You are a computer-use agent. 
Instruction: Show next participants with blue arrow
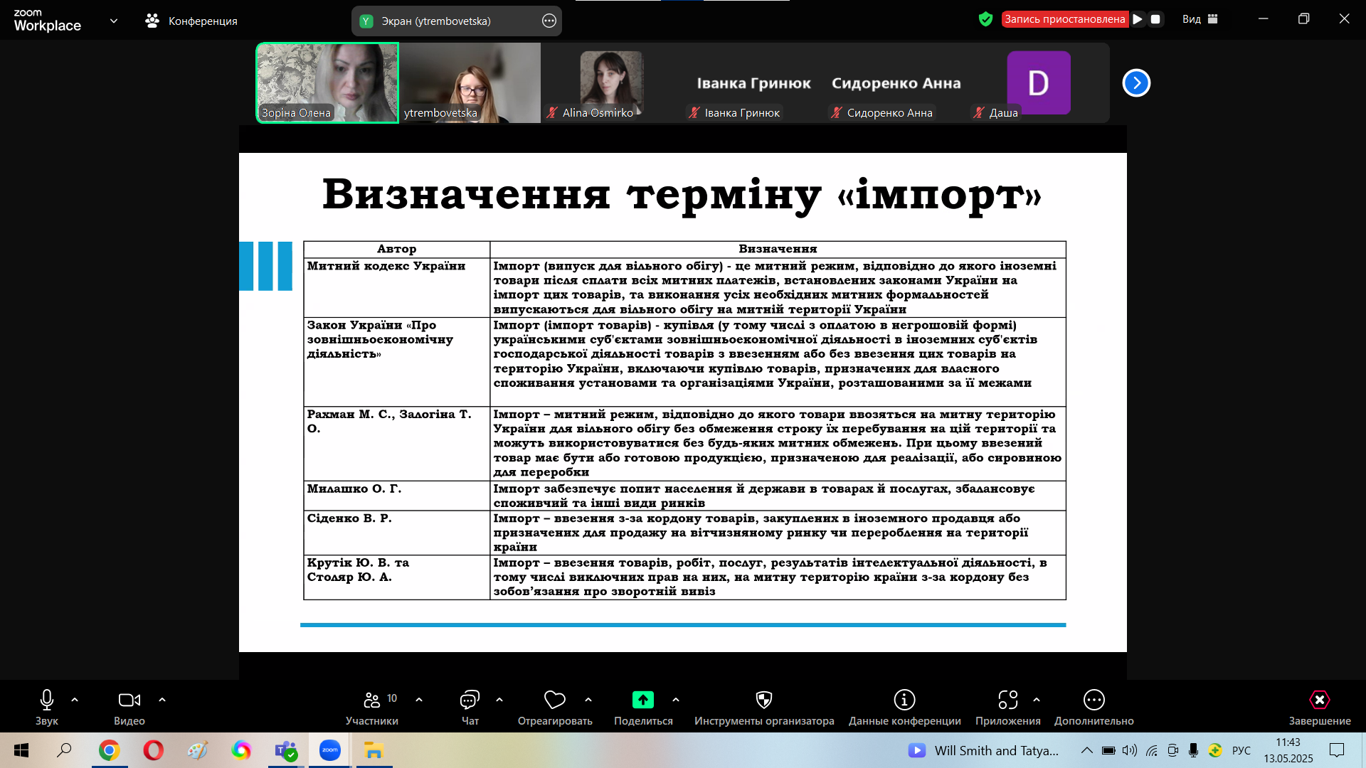click(x=1136, y=83)
